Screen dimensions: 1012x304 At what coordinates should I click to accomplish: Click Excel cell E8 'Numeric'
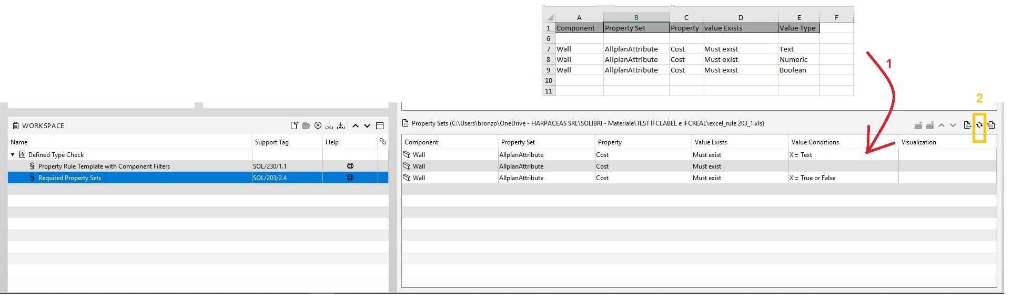tap(799, 59)
